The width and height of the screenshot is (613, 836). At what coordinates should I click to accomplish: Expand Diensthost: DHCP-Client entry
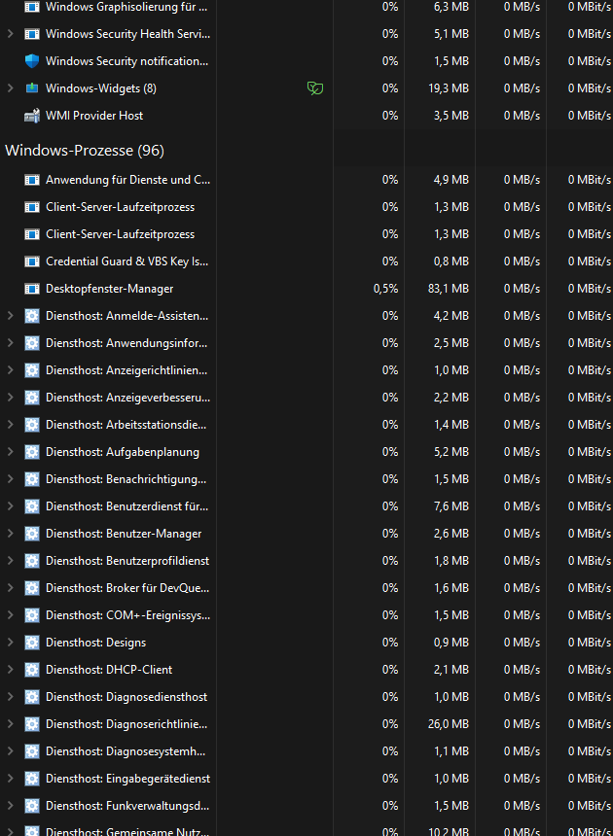coord(10,669)
